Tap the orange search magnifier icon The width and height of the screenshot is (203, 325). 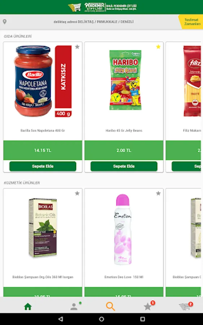110,306
